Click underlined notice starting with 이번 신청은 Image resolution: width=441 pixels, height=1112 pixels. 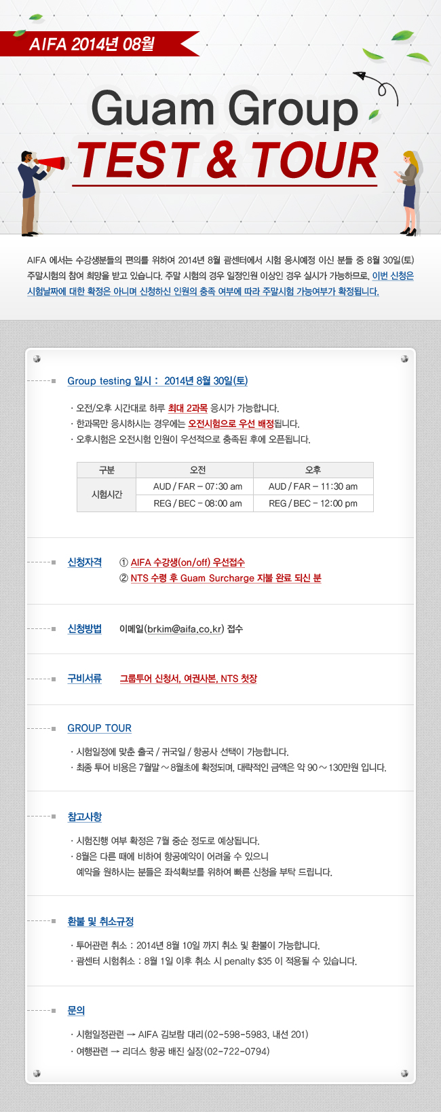click(x=220, y=283)
